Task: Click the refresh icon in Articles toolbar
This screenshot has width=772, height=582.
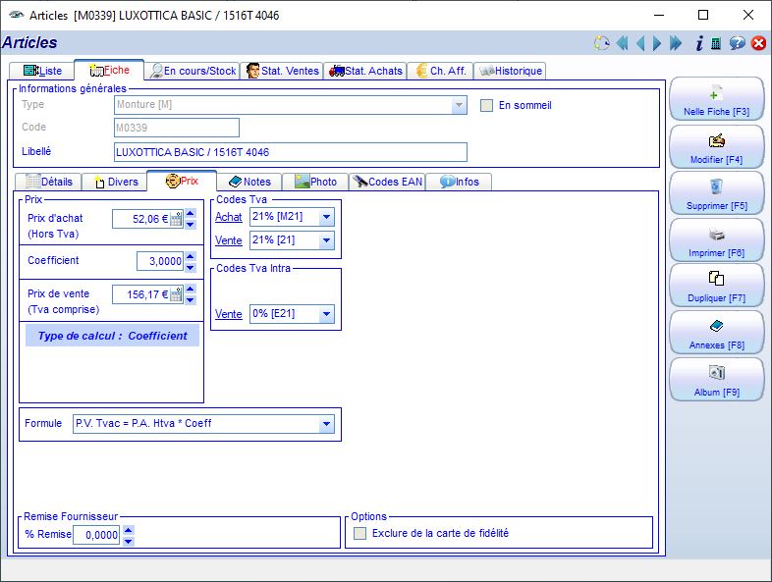Action: tap(602, 43)
